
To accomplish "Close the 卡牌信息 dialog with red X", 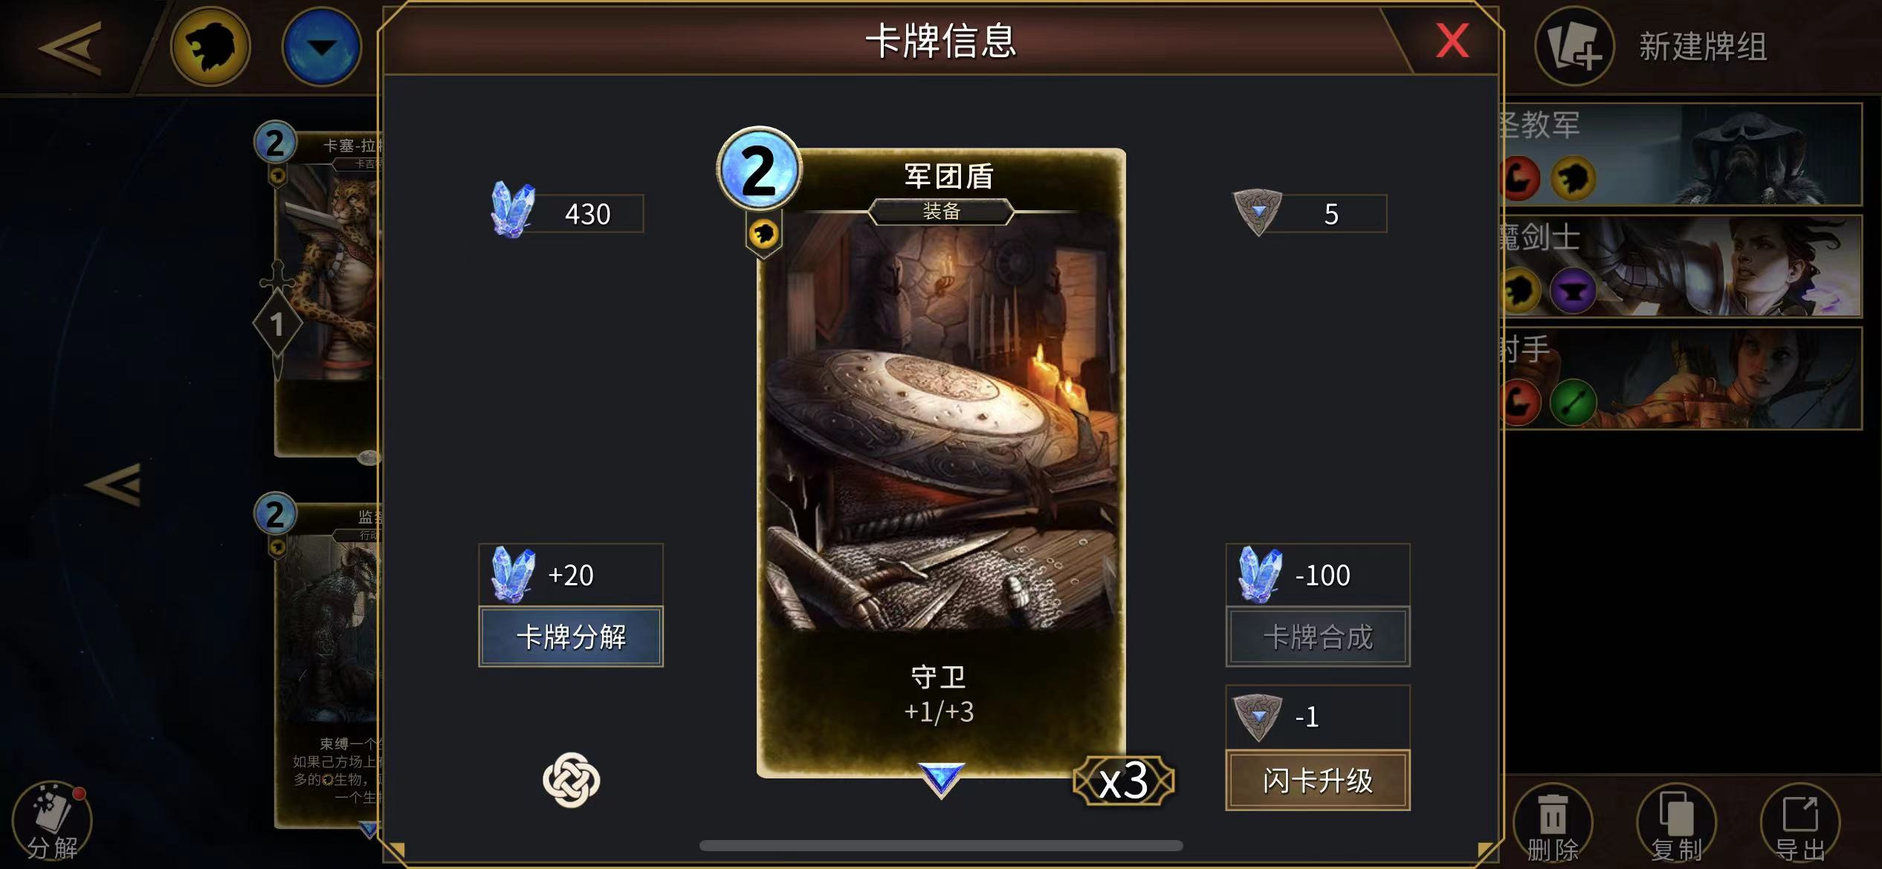I will (1452, 40).
